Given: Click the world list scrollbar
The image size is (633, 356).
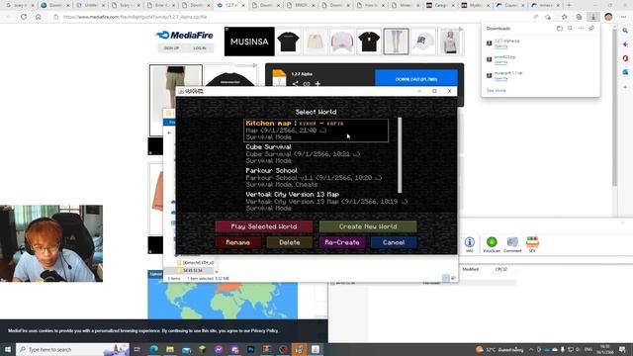Looking at the screenshot, I should click(400, 155).
